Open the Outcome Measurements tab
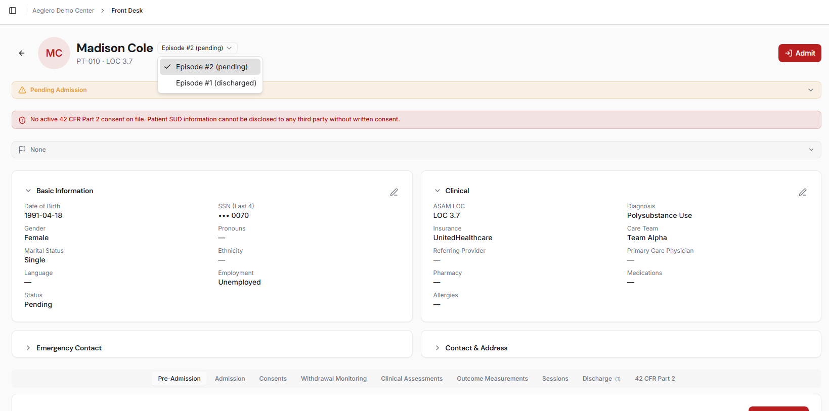 coord(492,379)
